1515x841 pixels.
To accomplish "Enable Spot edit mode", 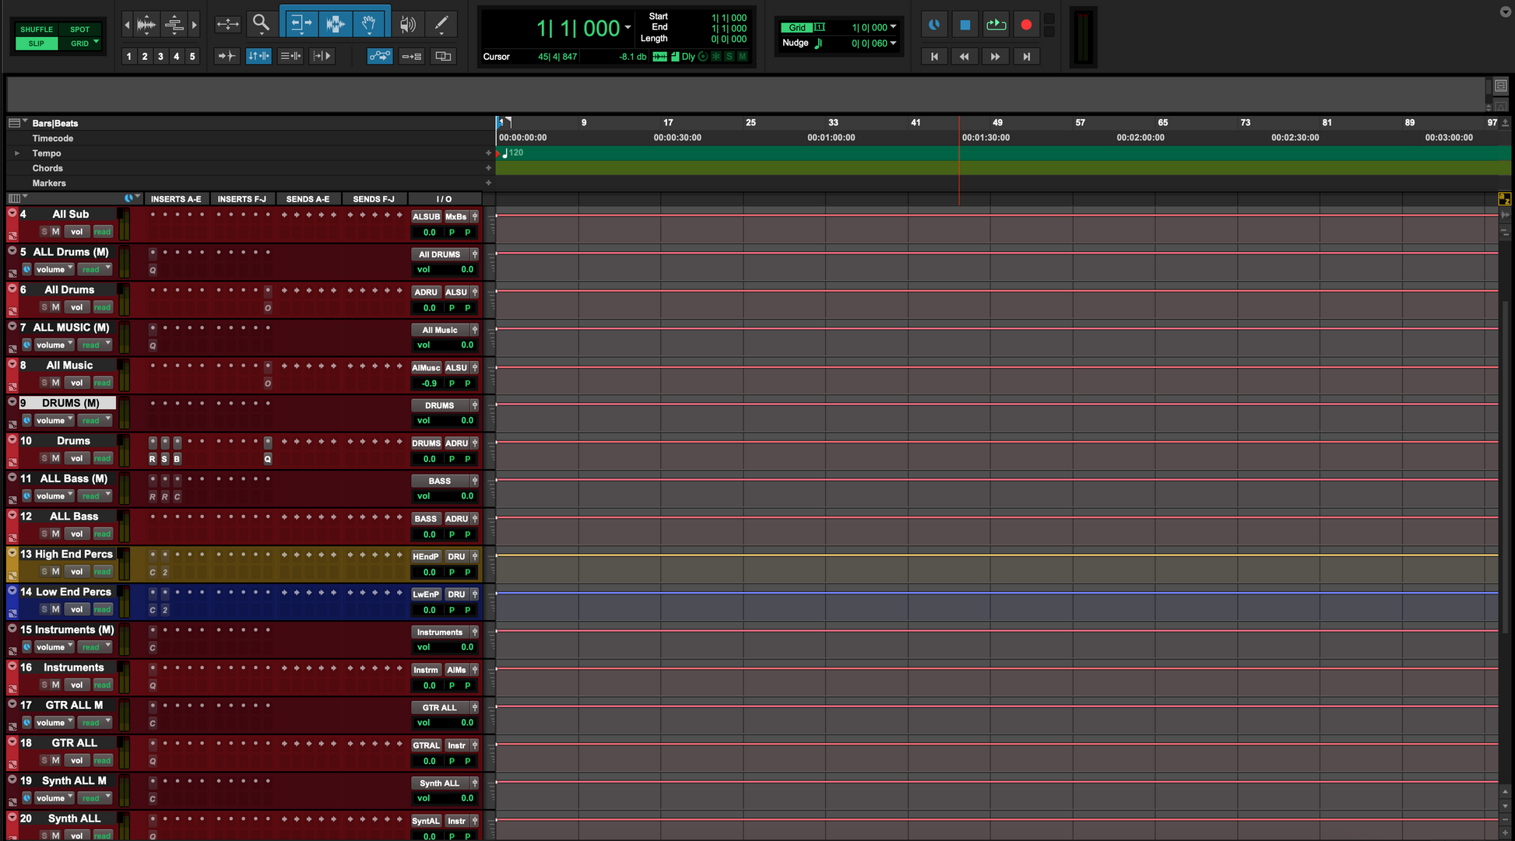I will coord(80,30).
